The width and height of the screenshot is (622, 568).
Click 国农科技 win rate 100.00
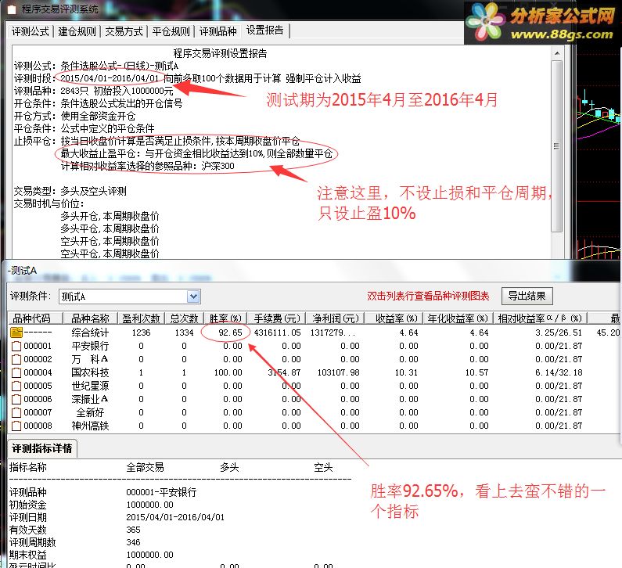(x=228, y=372)
